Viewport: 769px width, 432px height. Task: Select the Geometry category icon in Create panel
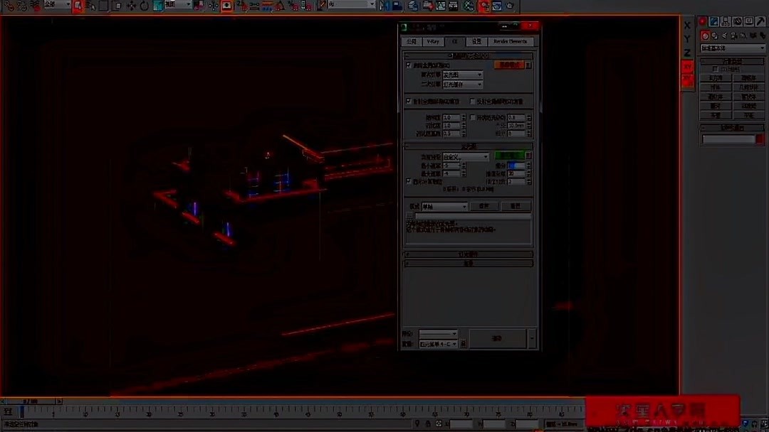pos(706,36)
